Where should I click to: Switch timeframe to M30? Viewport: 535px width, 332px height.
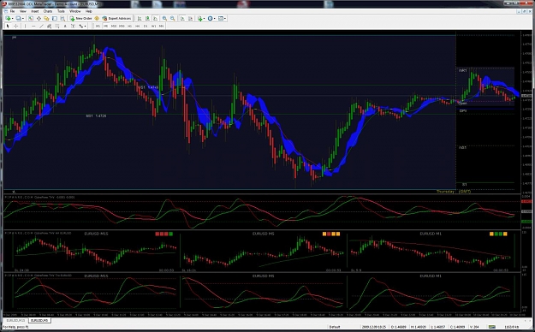pos(122,26)
